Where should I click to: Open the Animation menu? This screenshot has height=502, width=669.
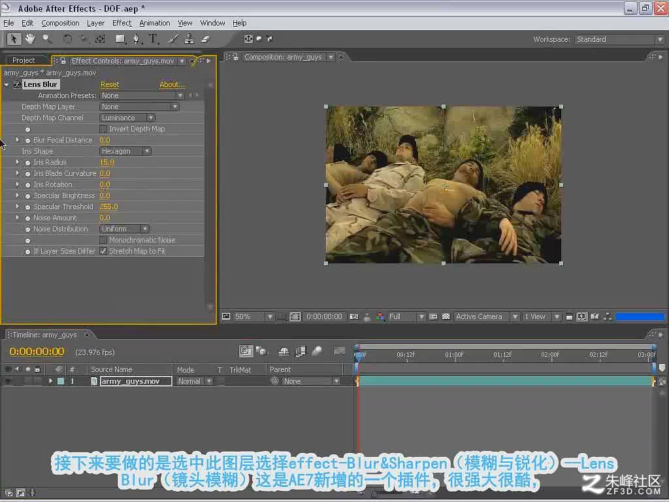(154, 23)
